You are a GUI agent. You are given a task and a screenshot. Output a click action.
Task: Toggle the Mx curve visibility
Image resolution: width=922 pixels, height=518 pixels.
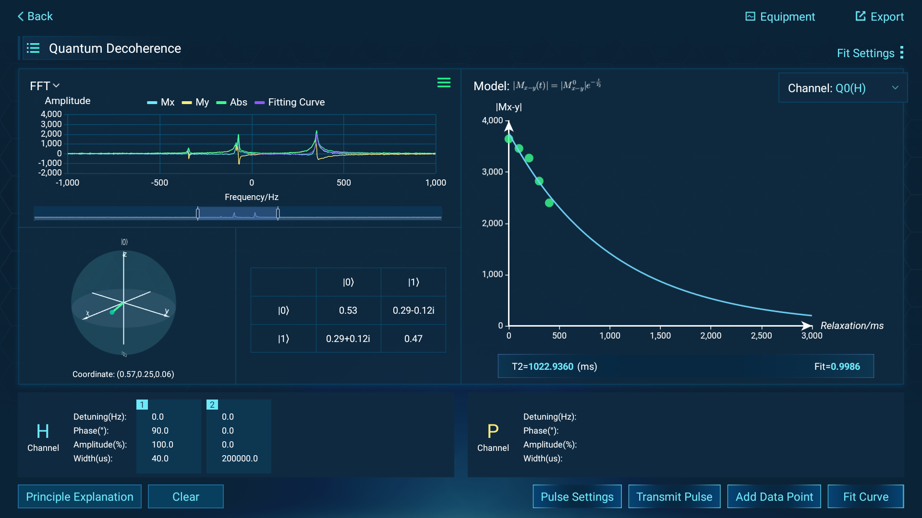click(160, 102)
